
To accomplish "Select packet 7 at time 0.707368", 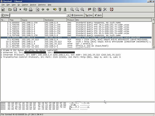I will coord(76,35).
